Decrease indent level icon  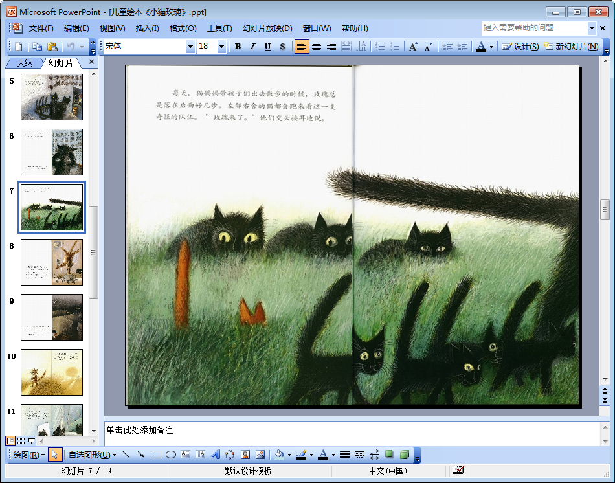pyautogui.click(x=447, y=47)
